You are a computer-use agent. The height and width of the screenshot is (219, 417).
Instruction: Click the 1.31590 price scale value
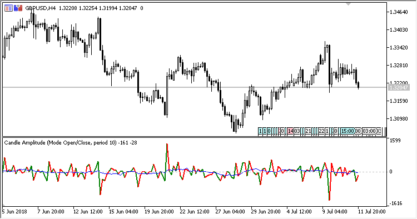399,101
